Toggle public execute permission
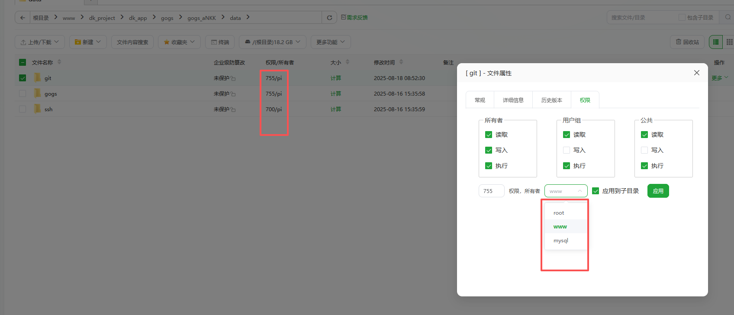 (x=644, y=166)
